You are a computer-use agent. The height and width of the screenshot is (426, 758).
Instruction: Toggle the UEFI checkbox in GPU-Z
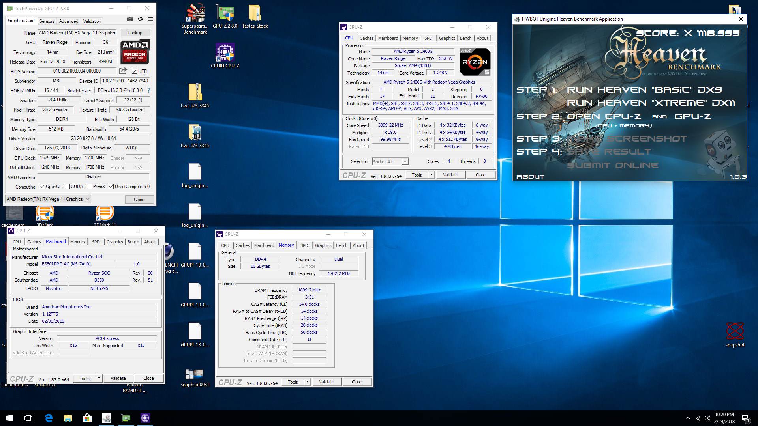134,71
